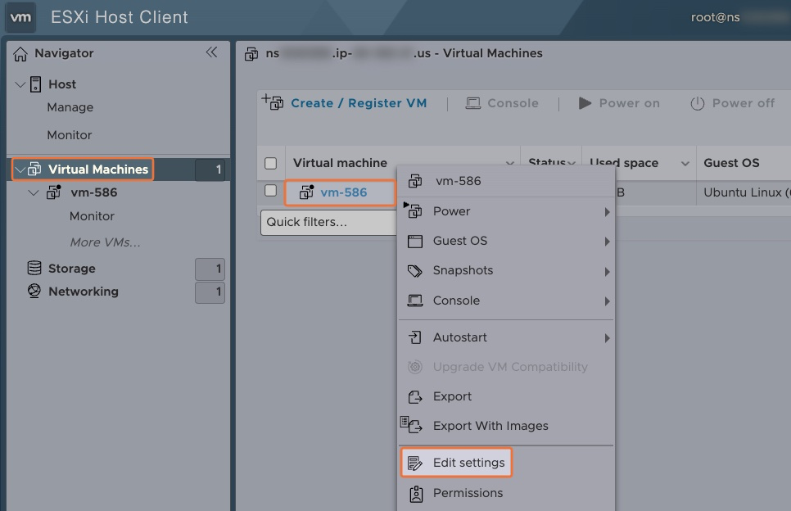The image size is (791, 511).
Task: Click the Storage database icon
Action: coord(34,268)
